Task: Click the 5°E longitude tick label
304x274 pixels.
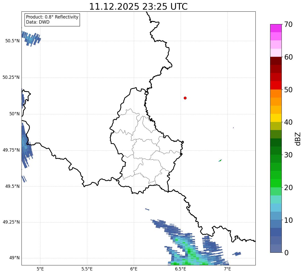Action: coord(40,269)
